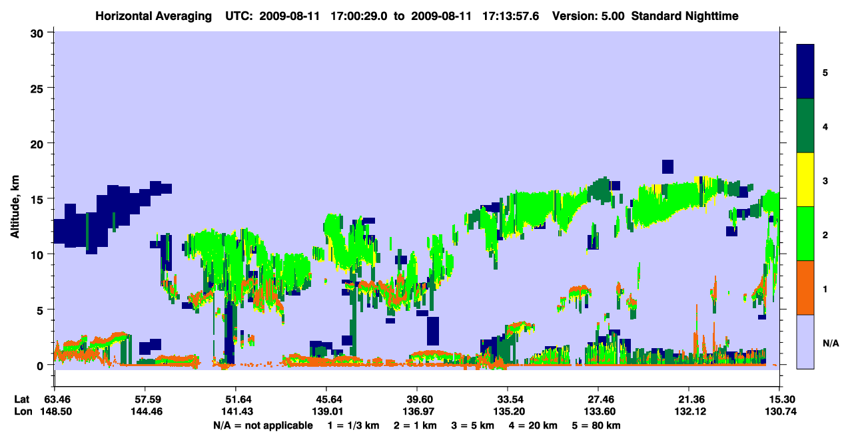Click the isolated blue square near 18 km altitude

[668, 166]
